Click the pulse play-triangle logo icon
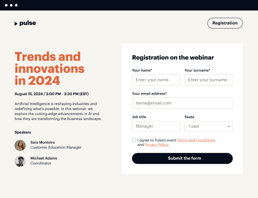The image size is (258, 198). coord(16,23)
